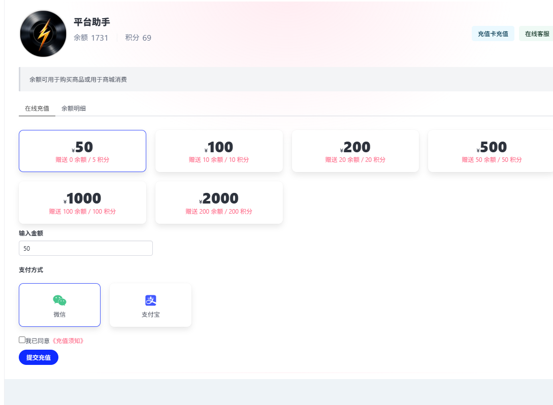The height and width of the screenshot is (405, 553).
Task: Select the Alipay icon
Action: [x=150, y=300]
